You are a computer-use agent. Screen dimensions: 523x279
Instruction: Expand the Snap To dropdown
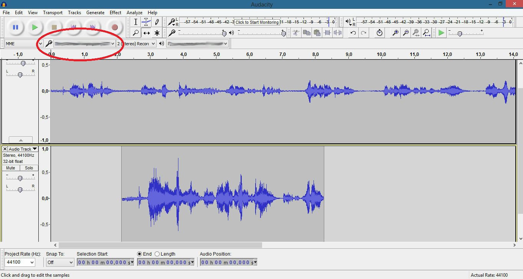pyautogui.click(x=60, y=263)
